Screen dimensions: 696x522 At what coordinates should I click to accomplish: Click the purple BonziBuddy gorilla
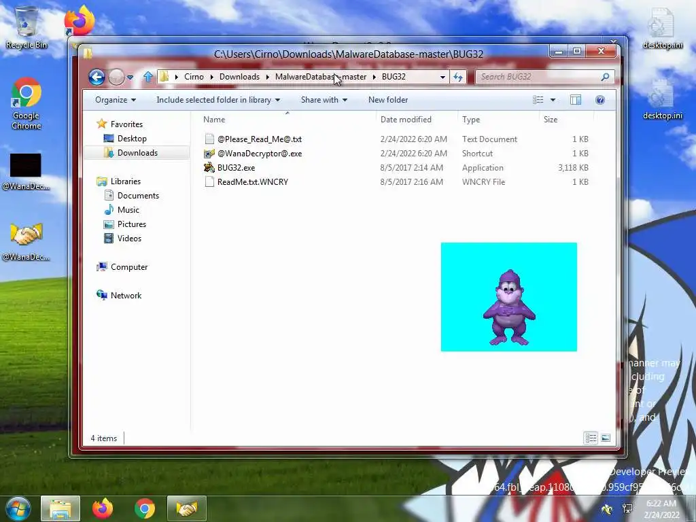510,307
